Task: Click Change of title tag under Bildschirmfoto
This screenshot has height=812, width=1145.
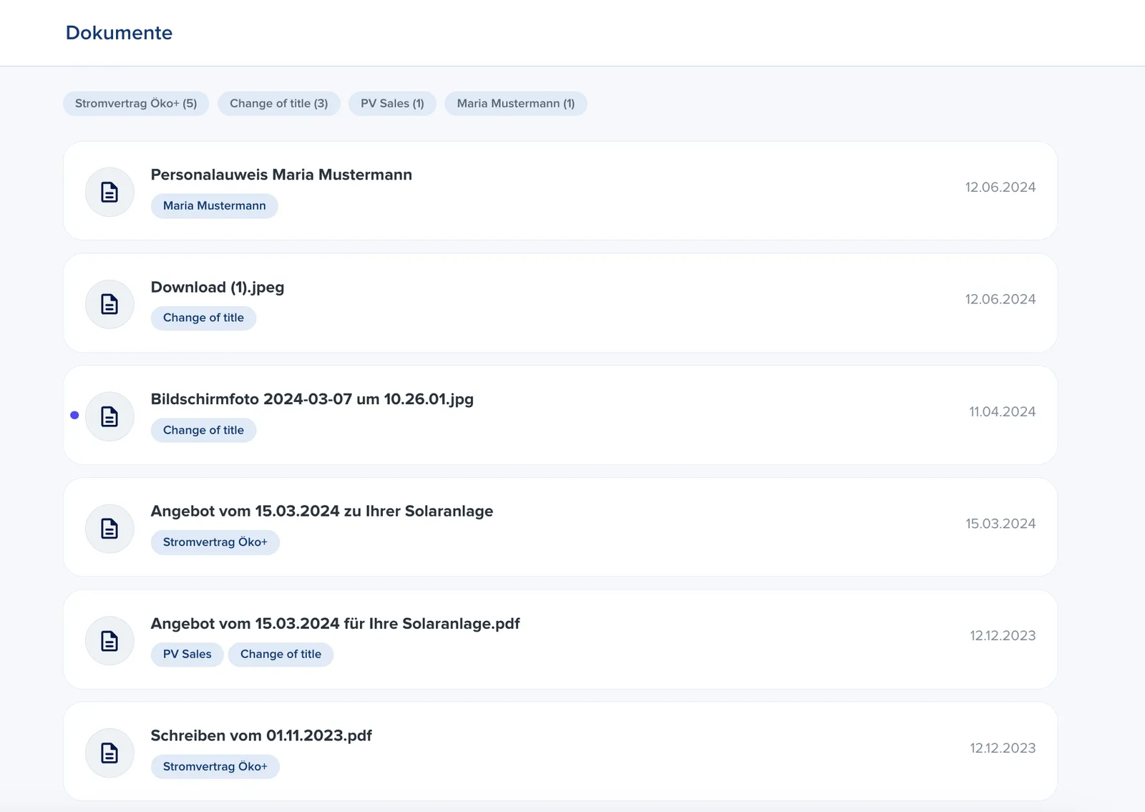Action: pos(203,430)
